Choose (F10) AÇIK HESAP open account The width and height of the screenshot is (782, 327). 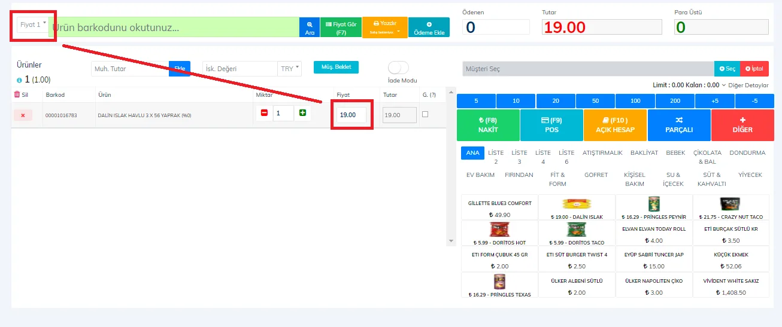(615, 125)
